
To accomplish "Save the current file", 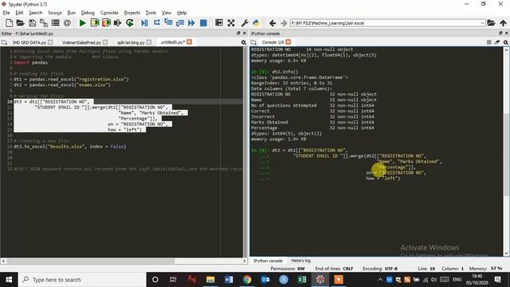I will pyautogui.click(x=32, y=23).
